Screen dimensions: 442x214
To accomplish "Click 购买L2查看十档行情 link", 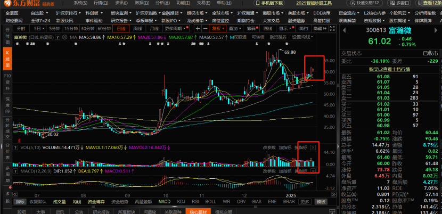I will [390, 69].
